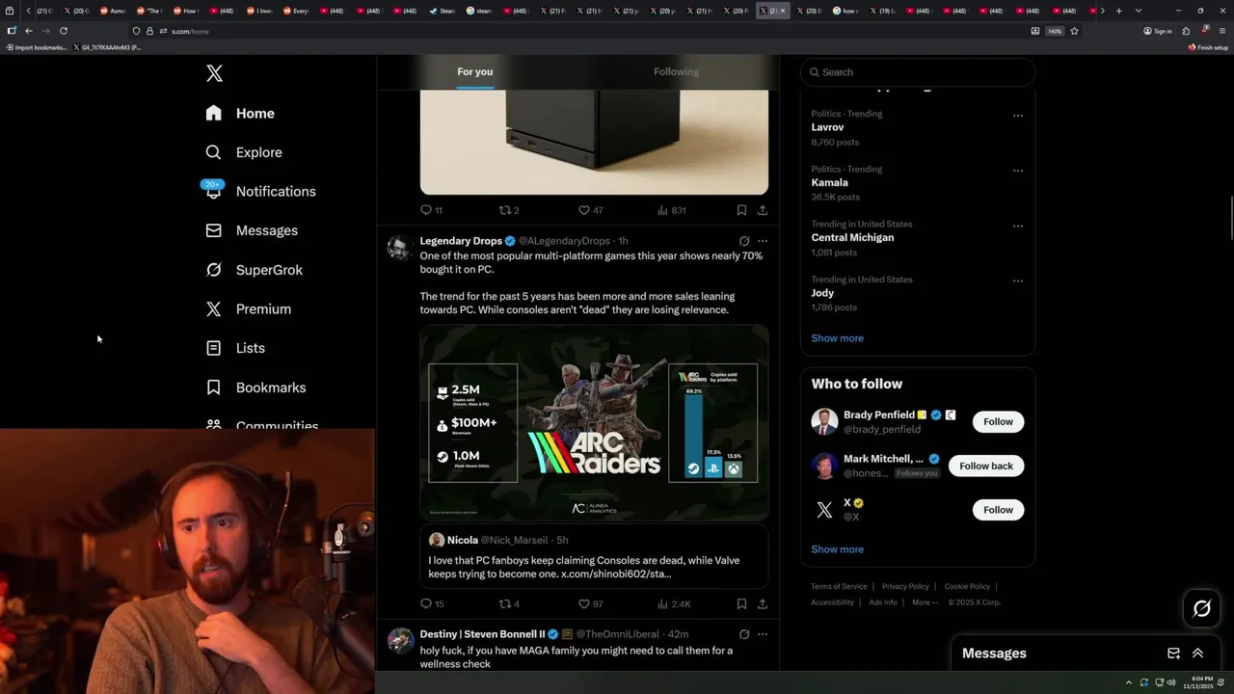Click the X logo in the sidebar
This screenshot has height=694, width=1234.
214,73
